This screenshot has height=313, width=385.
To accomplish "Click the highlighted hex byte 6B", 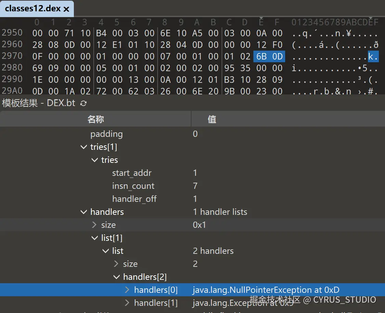I will tap(261, 56).
